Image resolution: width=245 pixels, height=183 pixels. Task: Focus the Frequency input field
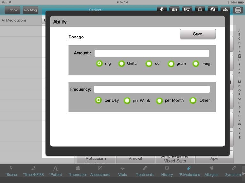click(152, 89)
